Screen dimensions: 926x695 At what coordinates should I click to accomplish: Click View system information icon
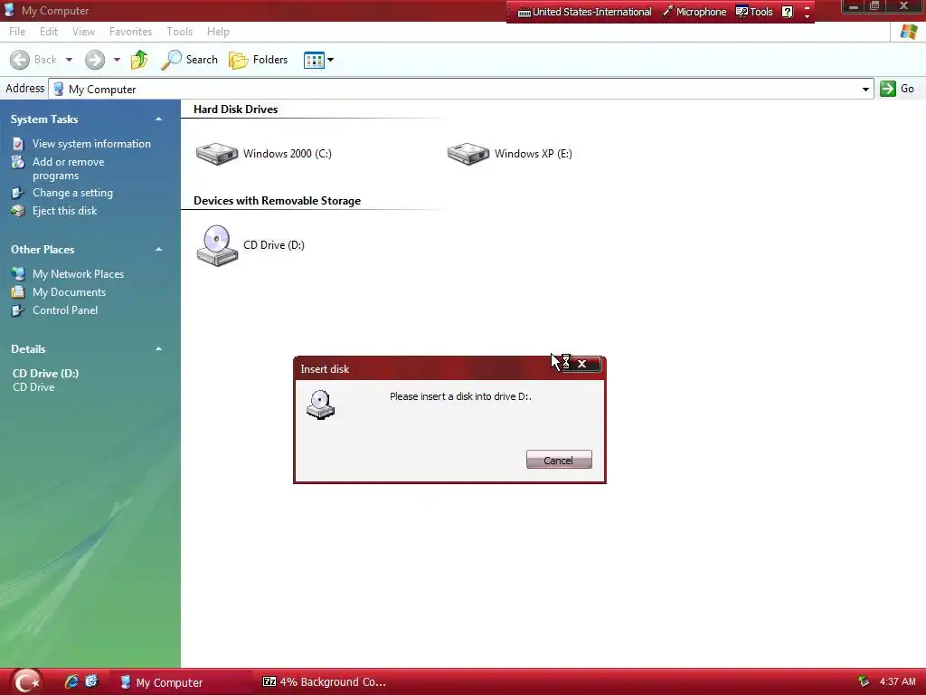(18, 144)
